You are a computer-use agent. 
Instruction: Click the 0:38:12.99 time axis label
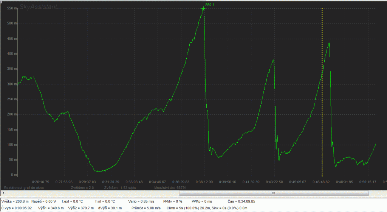click(204, 182)
